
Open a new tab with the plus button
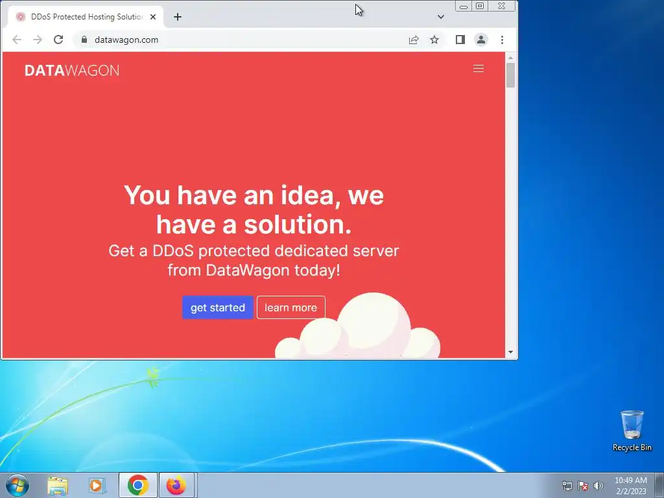click(x=178, y=17)
